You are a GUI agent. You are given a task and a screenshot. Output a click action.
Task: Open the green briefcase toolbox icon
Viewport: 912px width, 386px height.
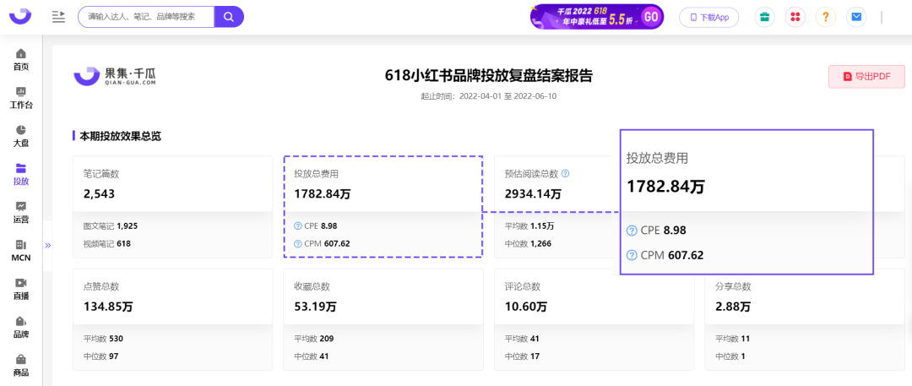pos(764,17)
